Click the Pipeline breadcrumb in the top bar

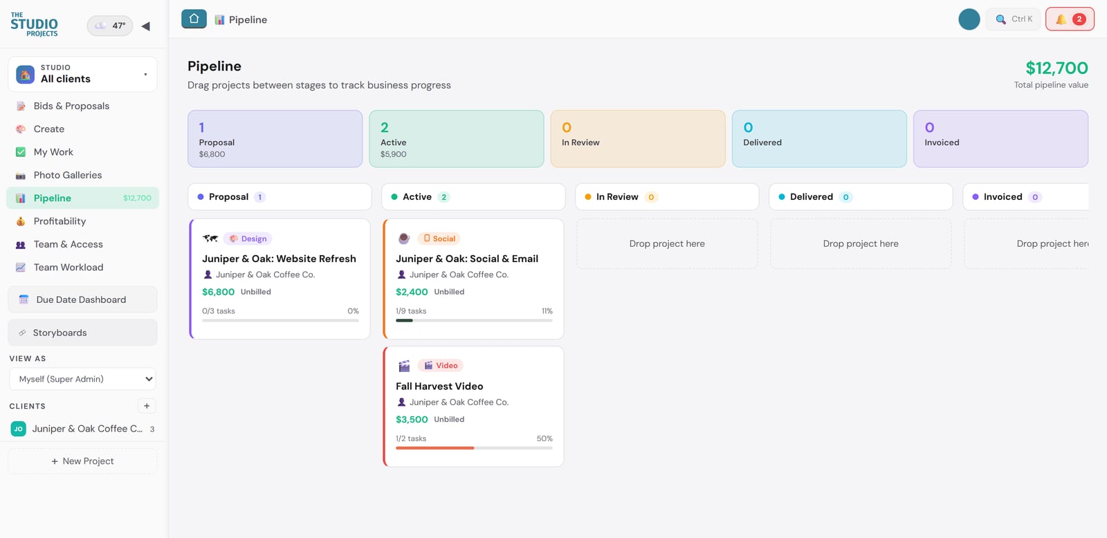[241, 19]
